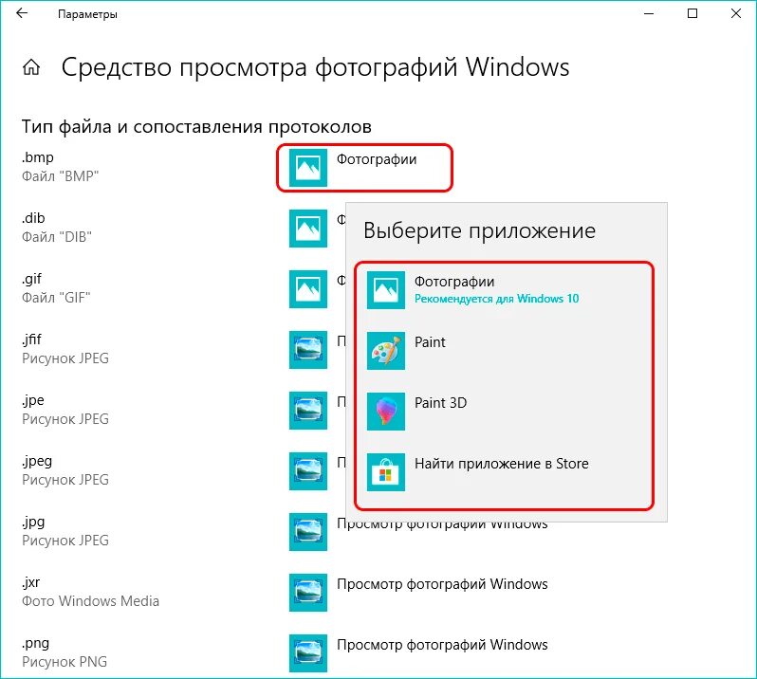
Task: Click the Средство просмотра фотографий Windows title
Action: [x=315, y=67]
